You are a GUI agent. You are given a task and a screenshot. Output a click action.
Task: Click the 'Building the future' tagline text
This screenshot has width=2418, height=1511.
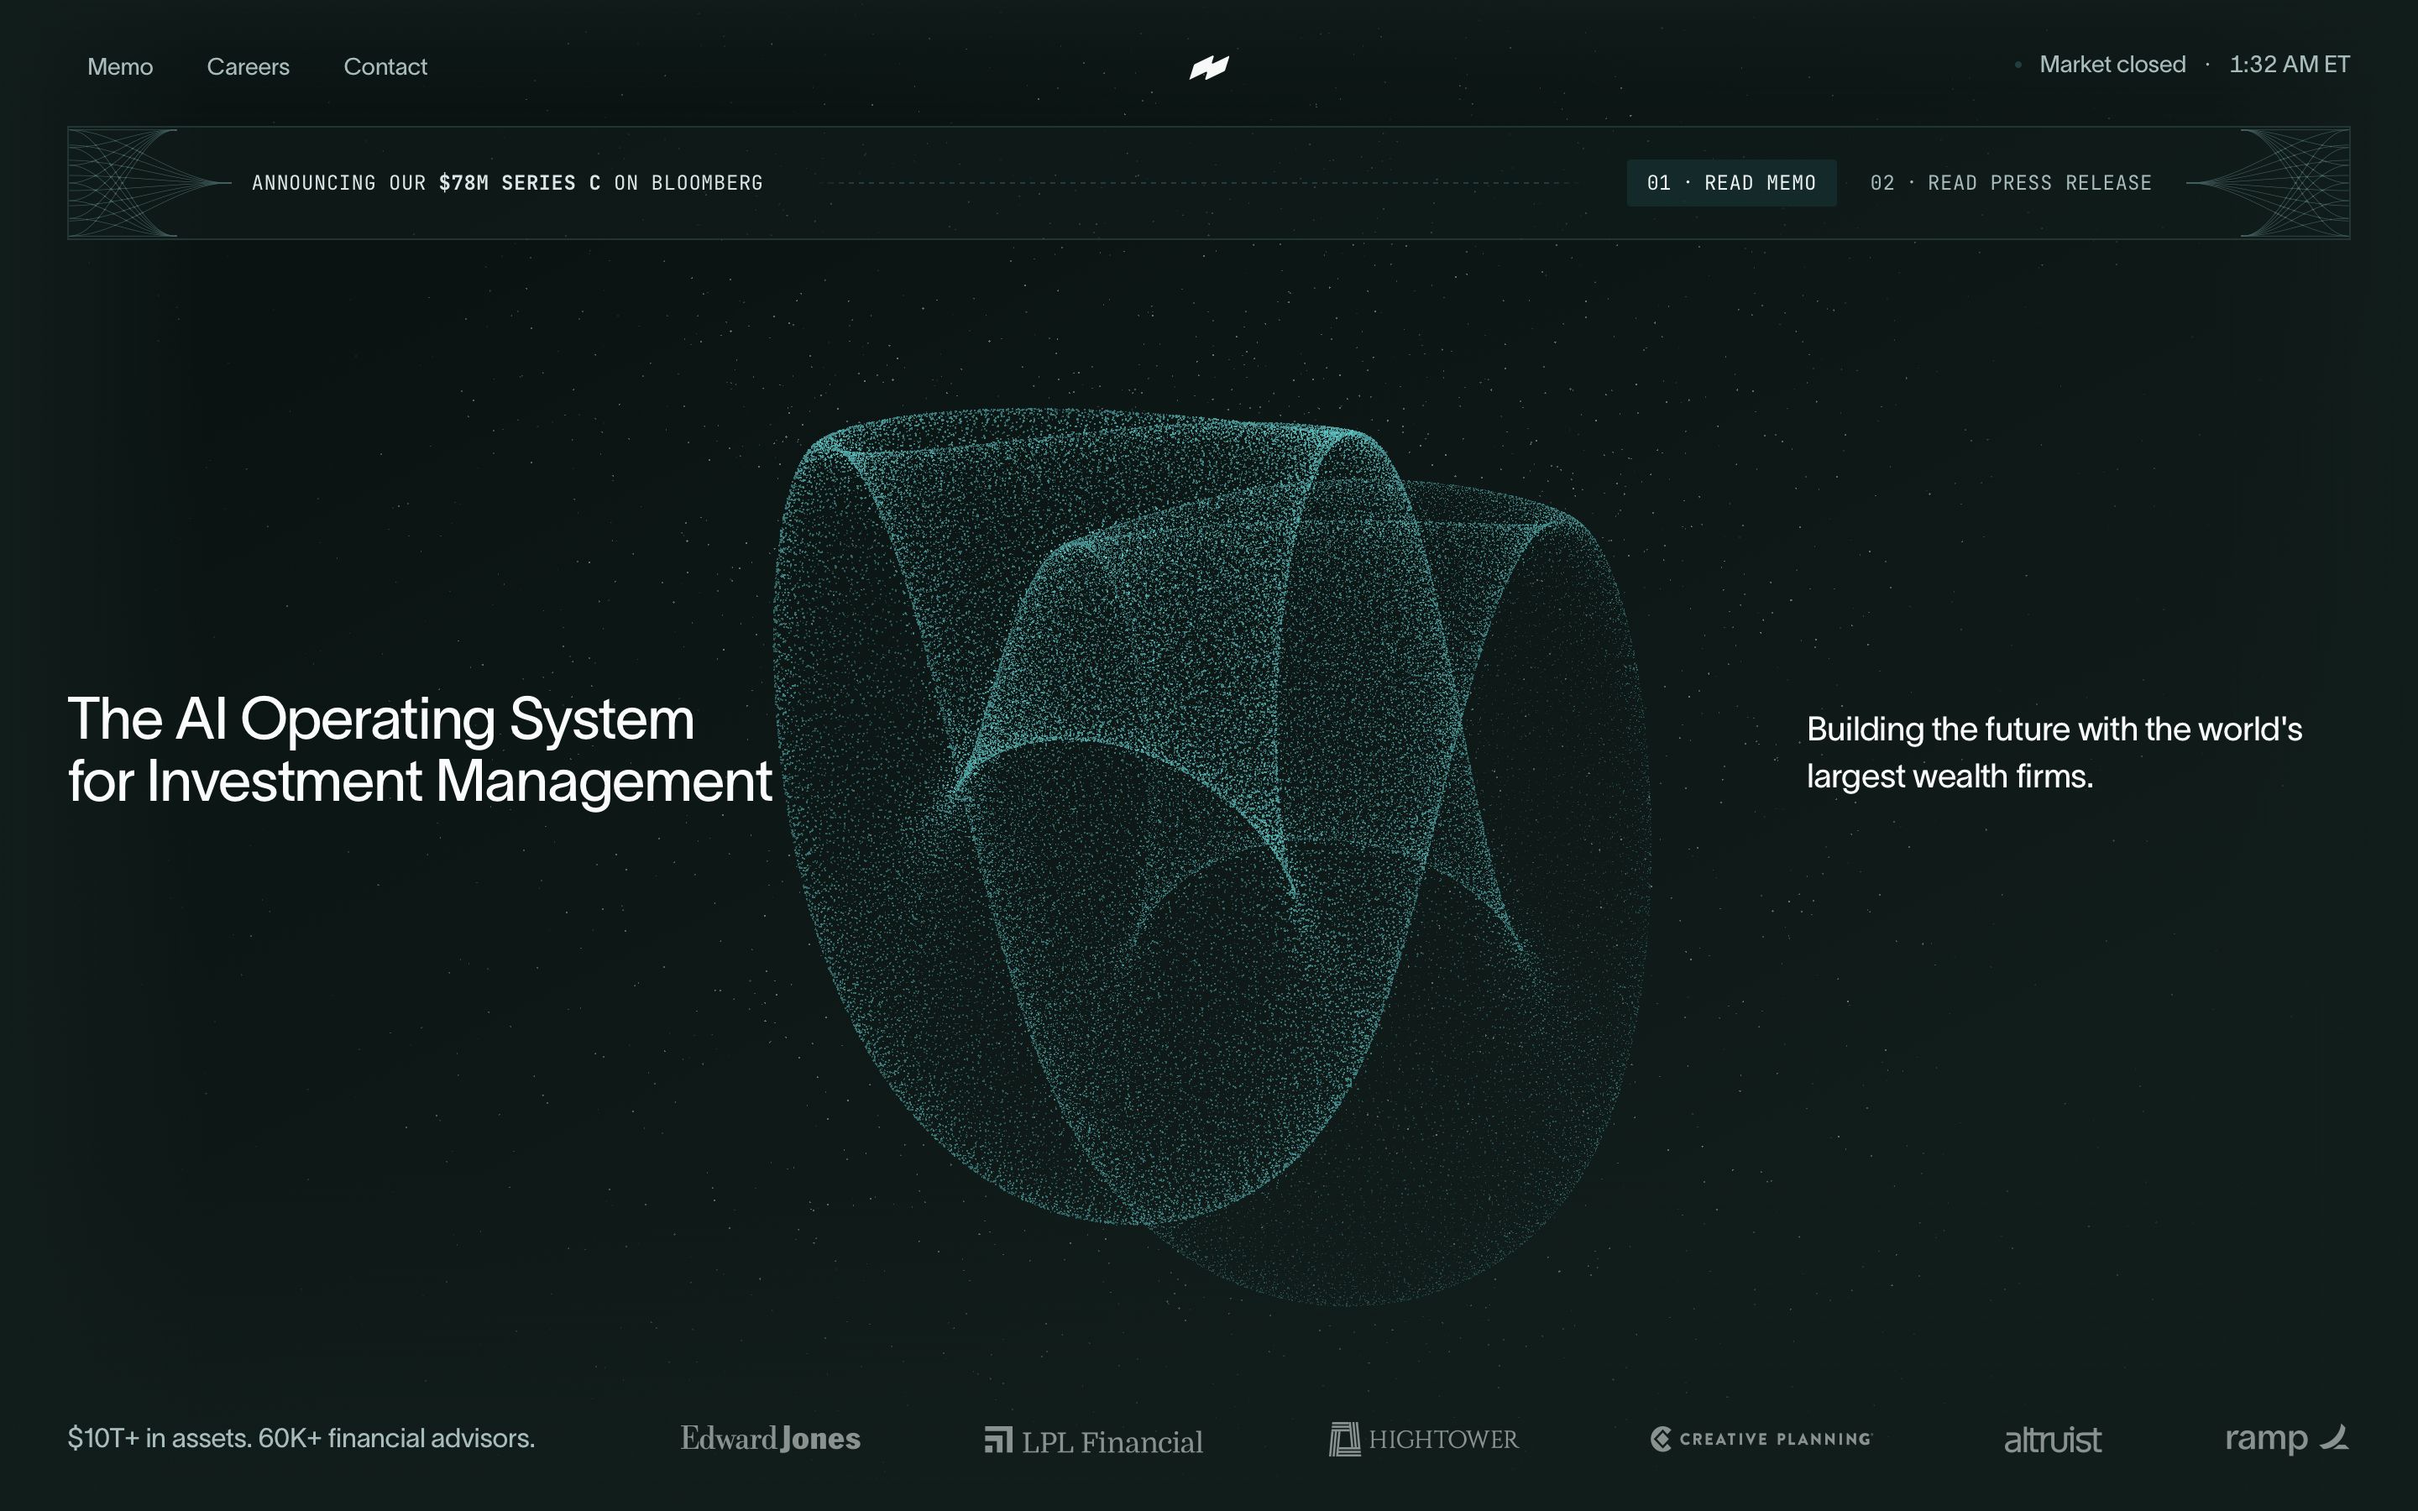pyautogui.click(x=2054, y=752)
